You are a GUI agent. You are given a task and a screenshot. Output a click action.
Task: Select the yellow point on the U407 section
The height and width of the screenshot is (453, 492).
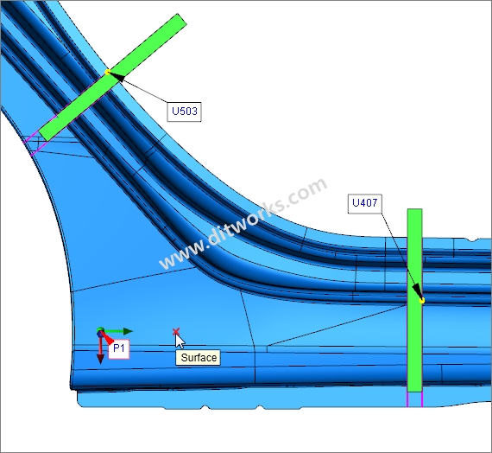pyautogui.click(x=422, y=301)
